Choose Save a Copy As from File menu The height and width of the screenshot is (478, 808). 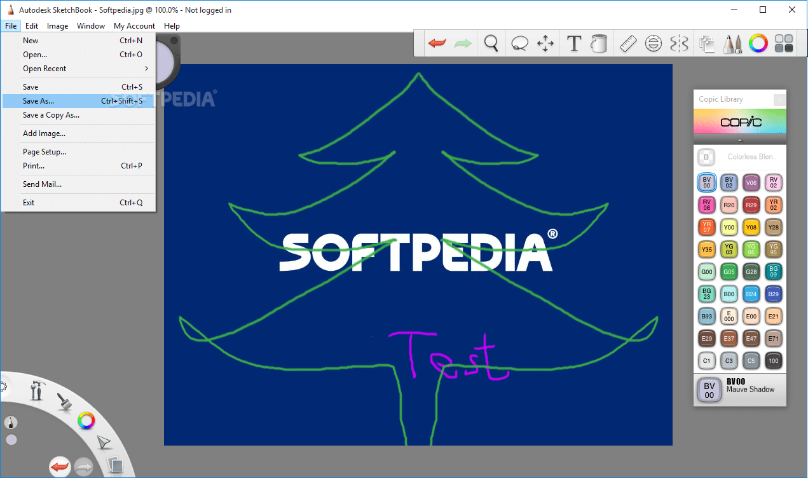point(50,115)
